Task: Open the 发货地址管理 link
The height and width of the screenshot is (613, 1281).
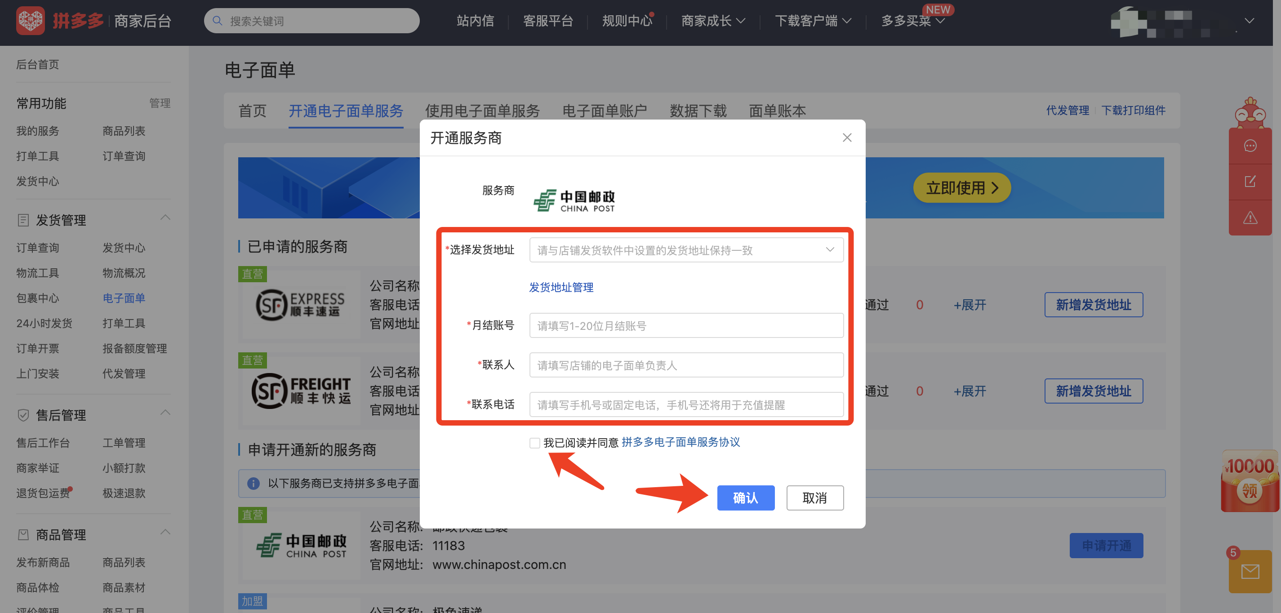Action: pos(561,287)
